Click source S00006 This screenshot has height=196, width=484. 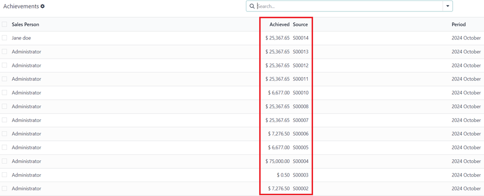coord(301,134)
